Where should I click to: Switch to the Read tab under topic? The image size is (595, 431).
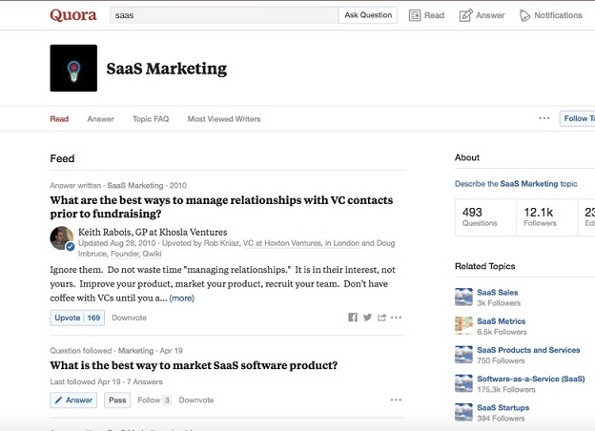click(x=59, y=119)
